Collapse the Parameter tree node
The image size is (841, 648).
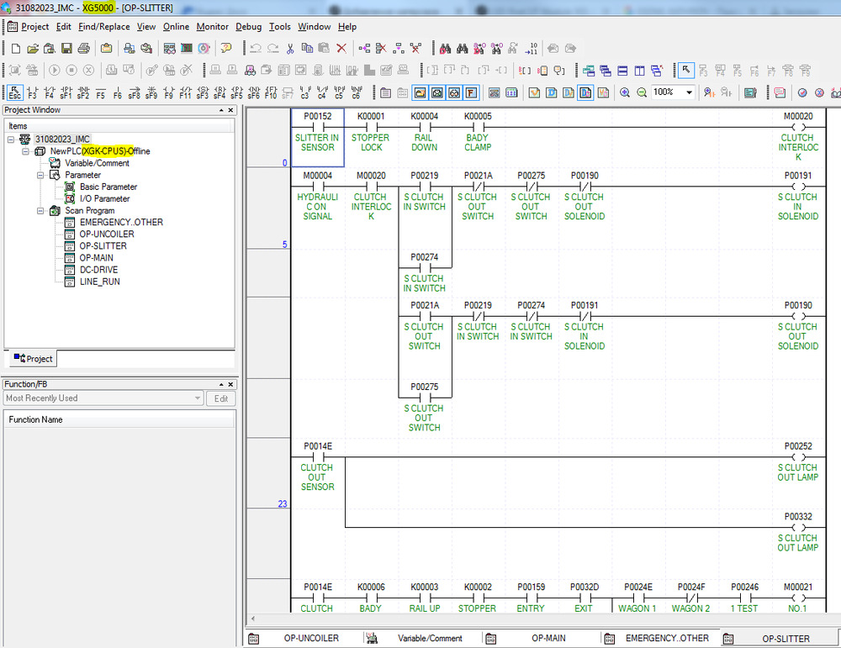coord(41,176)
